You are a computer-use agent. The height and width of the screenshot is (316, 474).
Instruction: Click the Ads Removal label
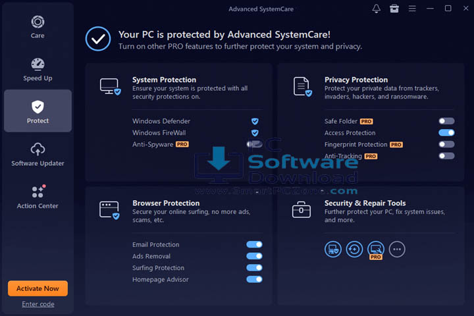point(151,257)
